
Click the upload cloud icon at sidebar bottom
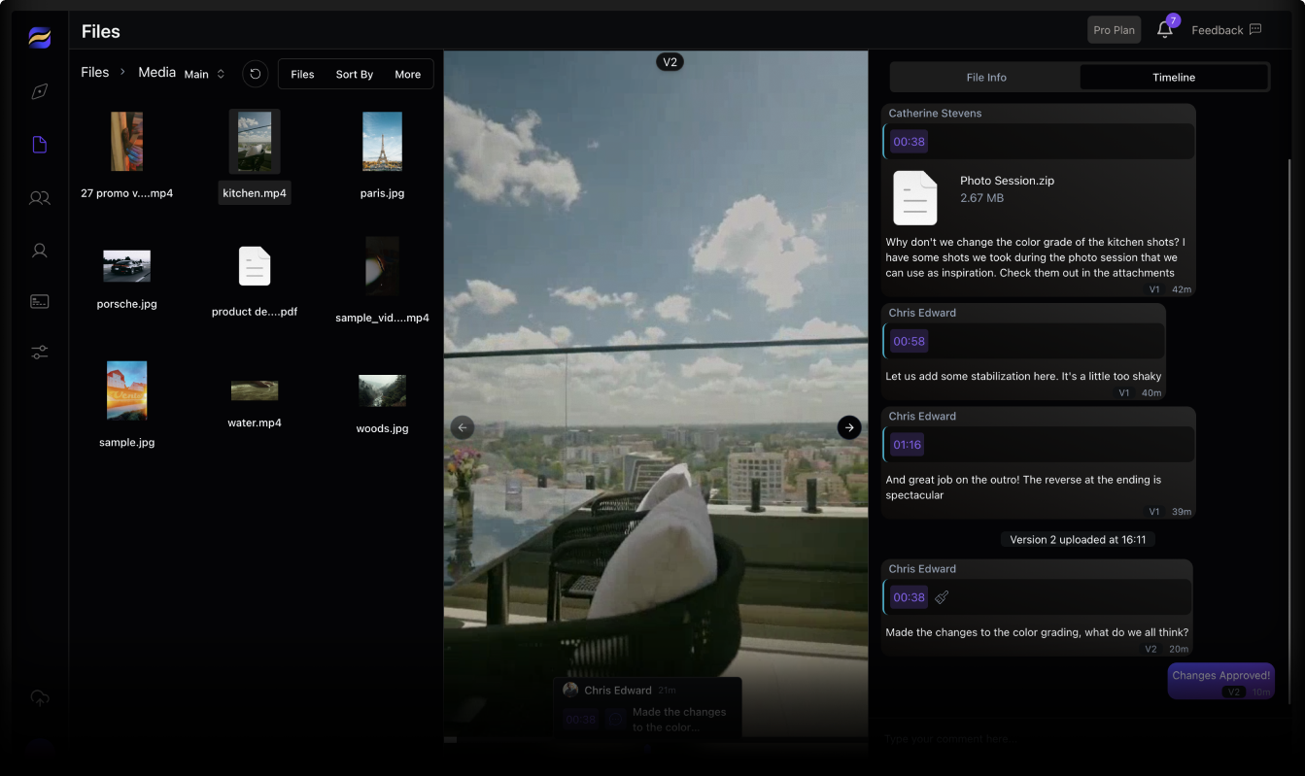[39, 697]
